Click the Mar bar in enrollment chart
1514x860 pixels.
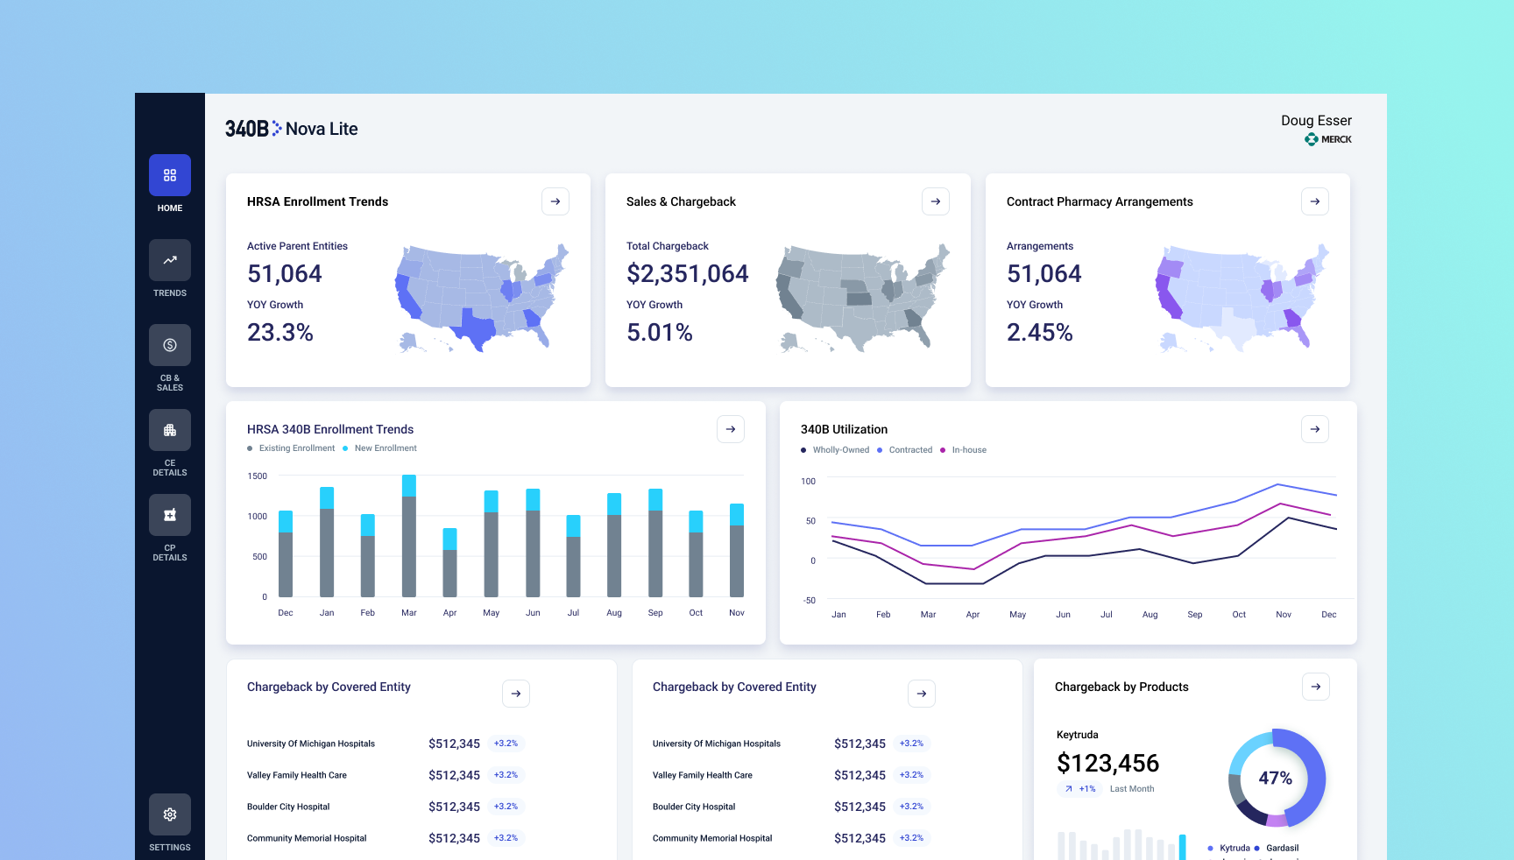pyautogui.click(x=409, y=536)
